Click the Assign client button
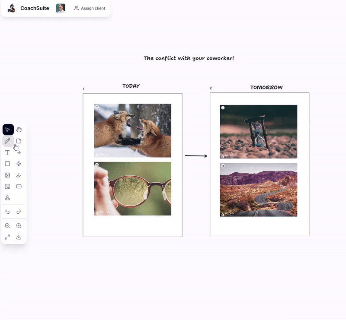The image size is (346, 320). (90, 8)
